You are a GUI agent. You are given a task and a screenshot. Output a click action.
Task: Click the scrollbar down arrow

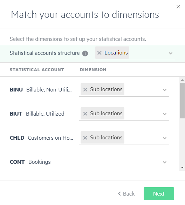(x=182, y=168)
